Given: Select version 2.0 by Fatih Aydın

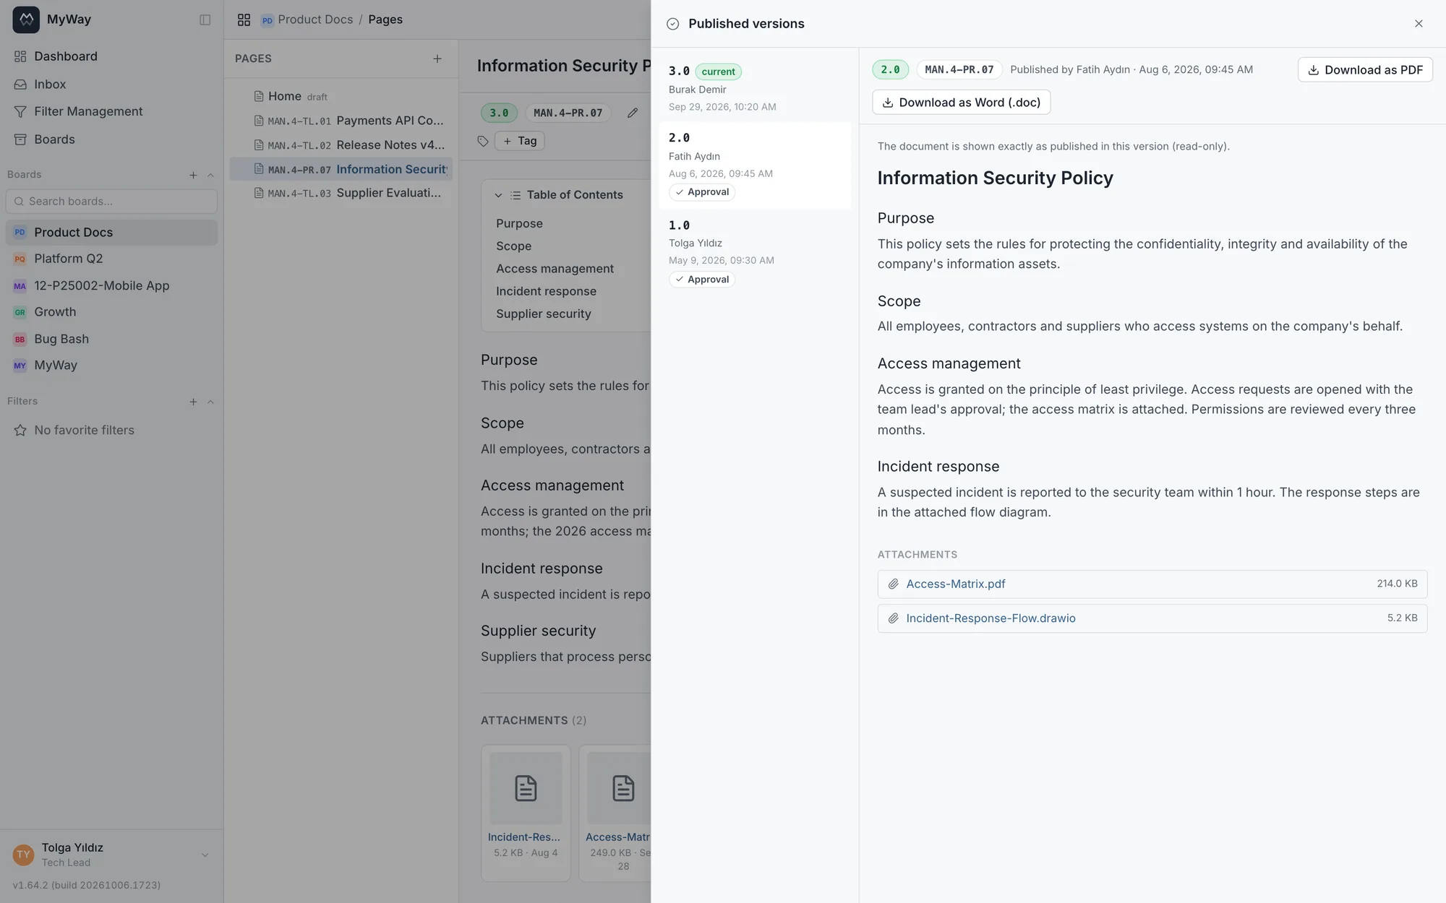Looking at the screenshot, I should click(755, 165).
